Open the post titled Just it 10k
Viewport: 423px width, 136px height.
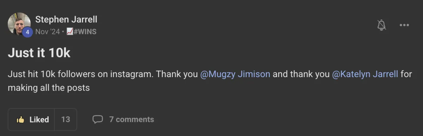pyautogui.click(x=39, y=53)
